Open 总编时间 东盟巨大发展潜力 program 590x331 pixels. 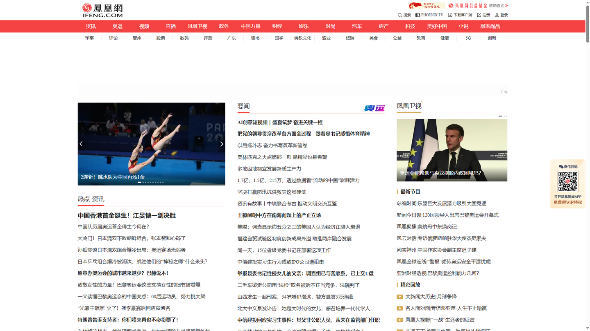[441, 204]
